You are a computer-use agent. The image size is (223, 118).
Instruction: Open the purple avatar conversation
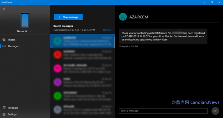82,82
